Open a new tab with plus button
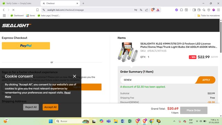 click(x=83, y=3)
